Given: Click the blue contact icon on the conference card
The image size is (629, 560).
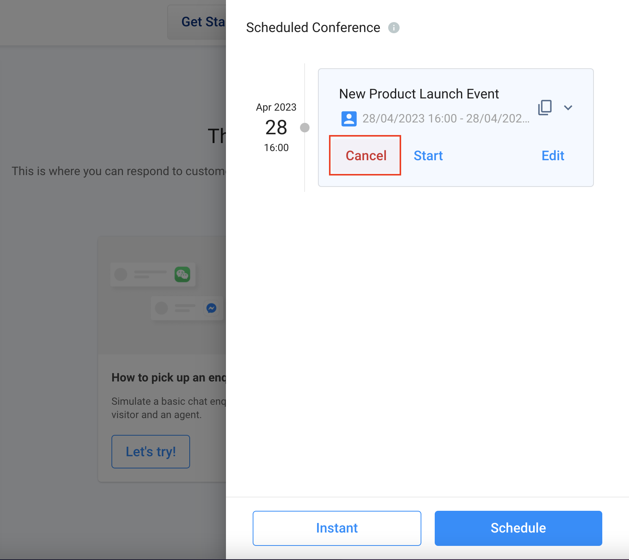Looking at the screenshot, I should pyautogui.click(x=349, y=119).
